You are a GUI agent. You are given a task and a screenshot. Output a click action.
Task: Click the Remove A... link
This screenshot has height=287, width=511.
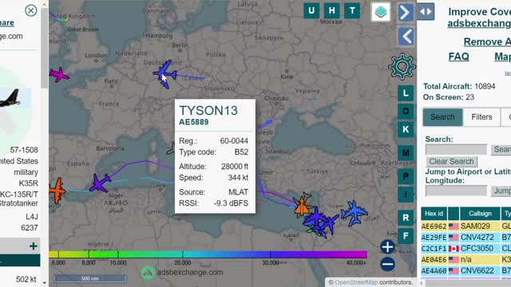[x=487, y=41]
